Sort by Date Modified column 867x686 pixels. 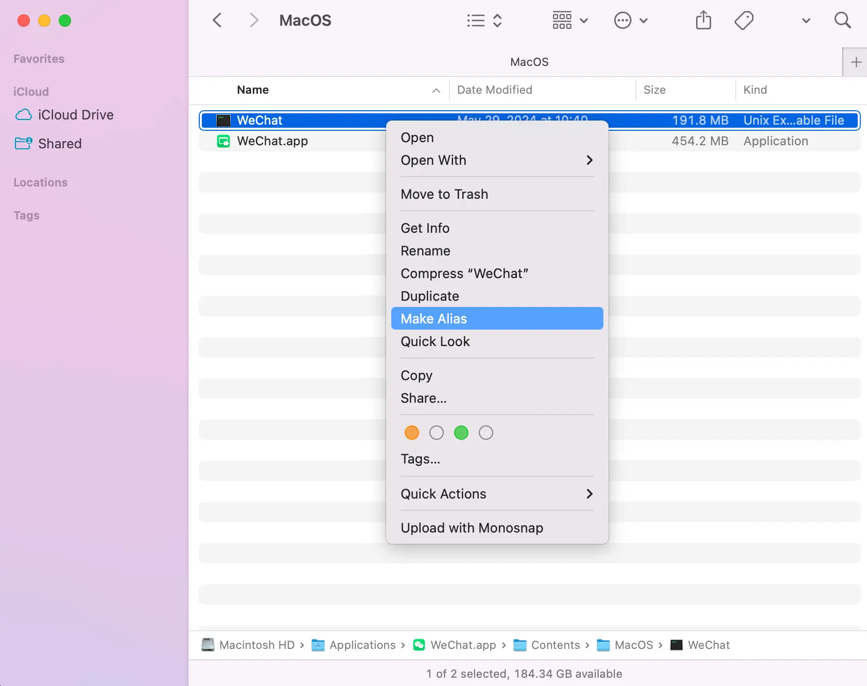click(x=495, y=90)
